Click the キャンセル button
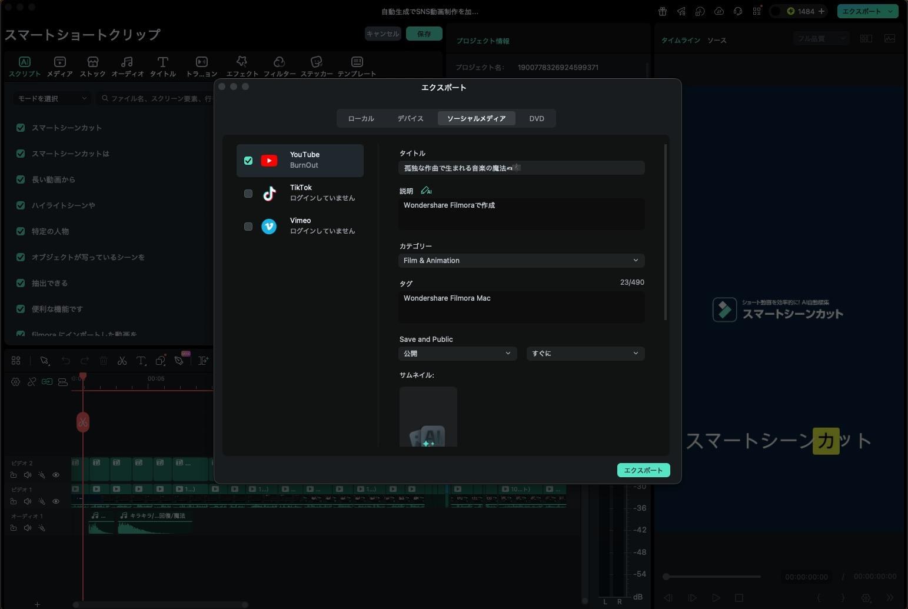The image size is (908, 609). coord(383,34)
